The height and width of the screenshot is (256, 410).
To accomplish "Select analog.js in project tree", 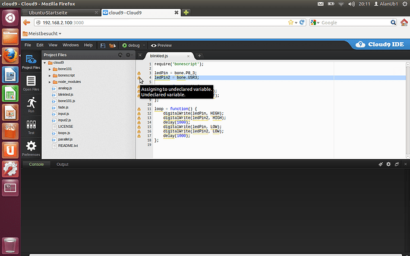I will click(65, 88).
